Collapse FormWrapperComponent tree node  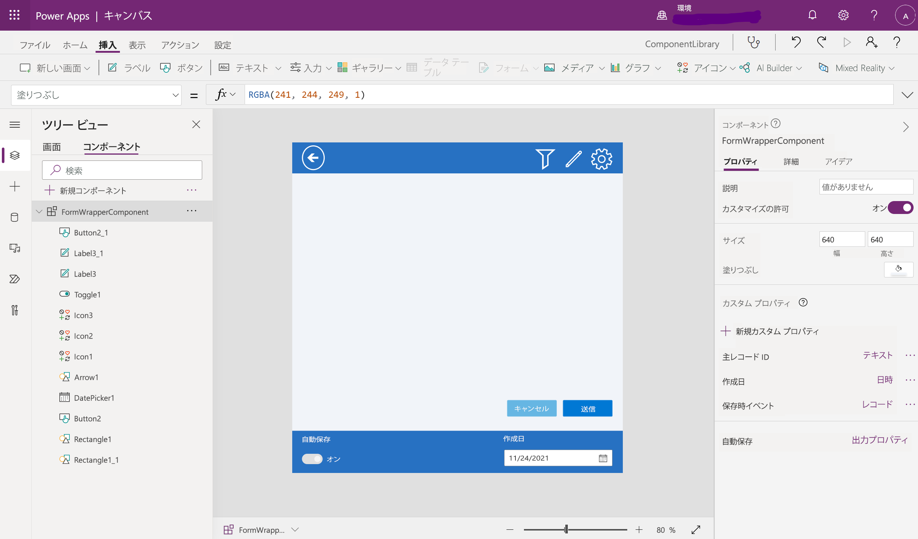point(39,211)
